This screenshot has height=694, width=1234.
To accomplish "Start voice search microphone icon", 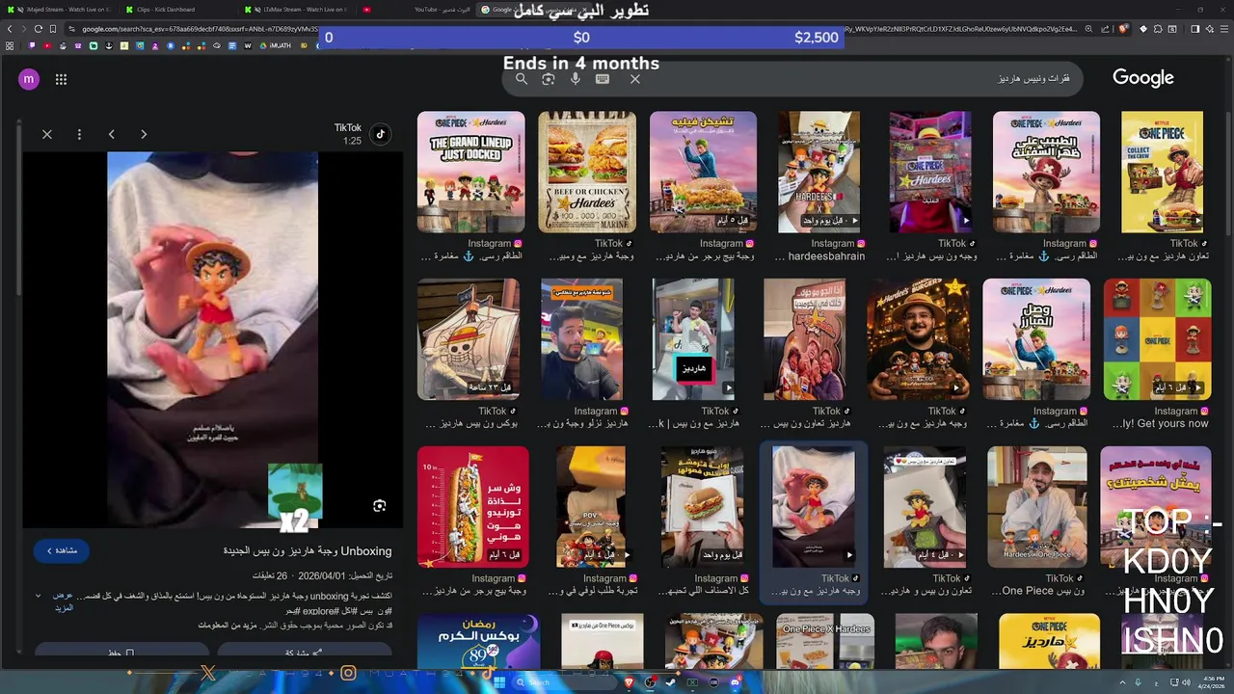I will (576, 79).
